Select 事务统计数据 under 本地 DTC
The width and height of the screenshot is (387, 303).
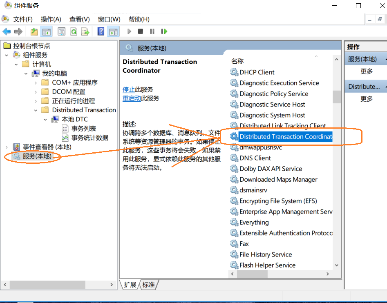click(89, 138)
